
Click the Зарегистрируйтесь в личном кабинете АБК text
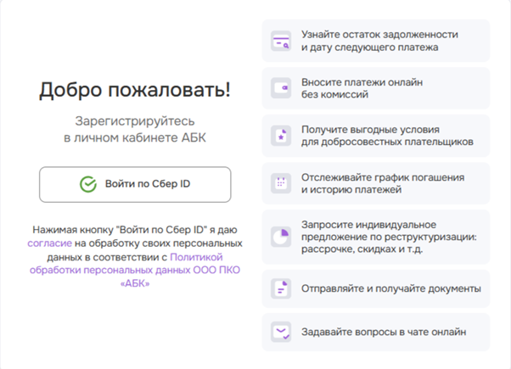coord(135,129)
